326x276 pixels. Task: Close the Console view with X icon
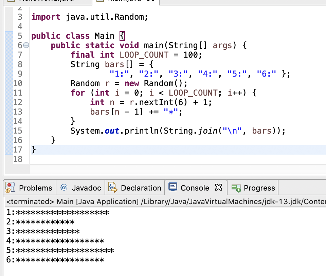pyautogui.click(x=219, y=187)
